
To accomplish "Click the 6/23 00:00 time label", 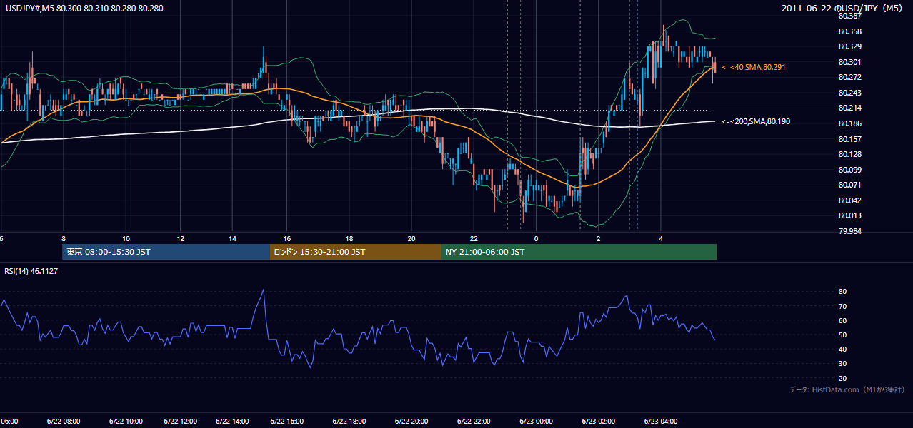I will 536,422.
